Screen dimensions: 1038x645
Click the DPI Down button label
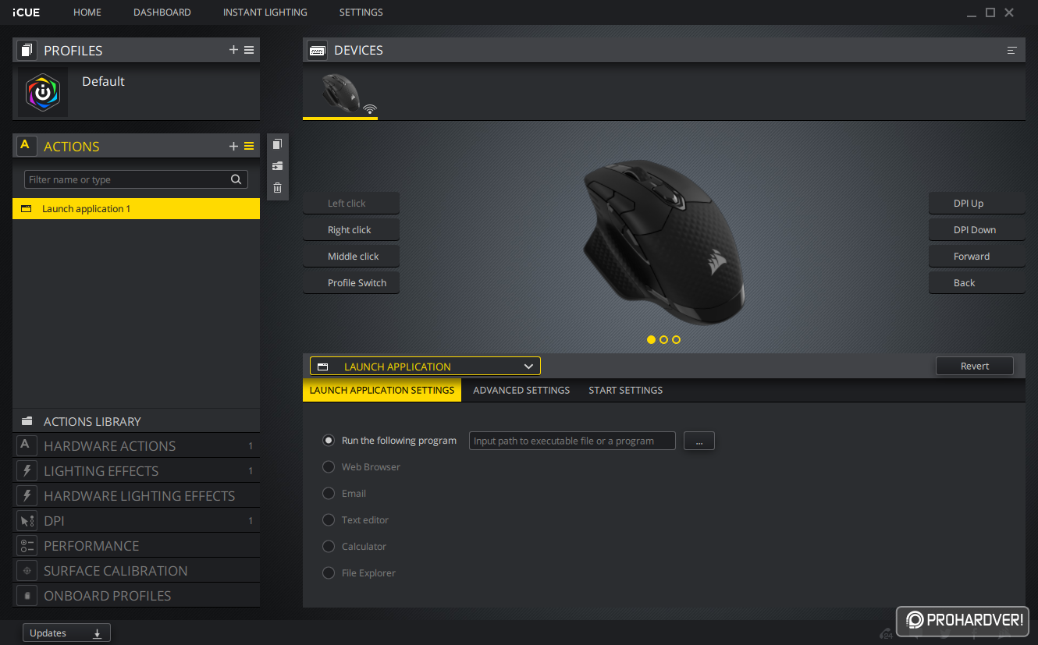click(x=976, y=230)
